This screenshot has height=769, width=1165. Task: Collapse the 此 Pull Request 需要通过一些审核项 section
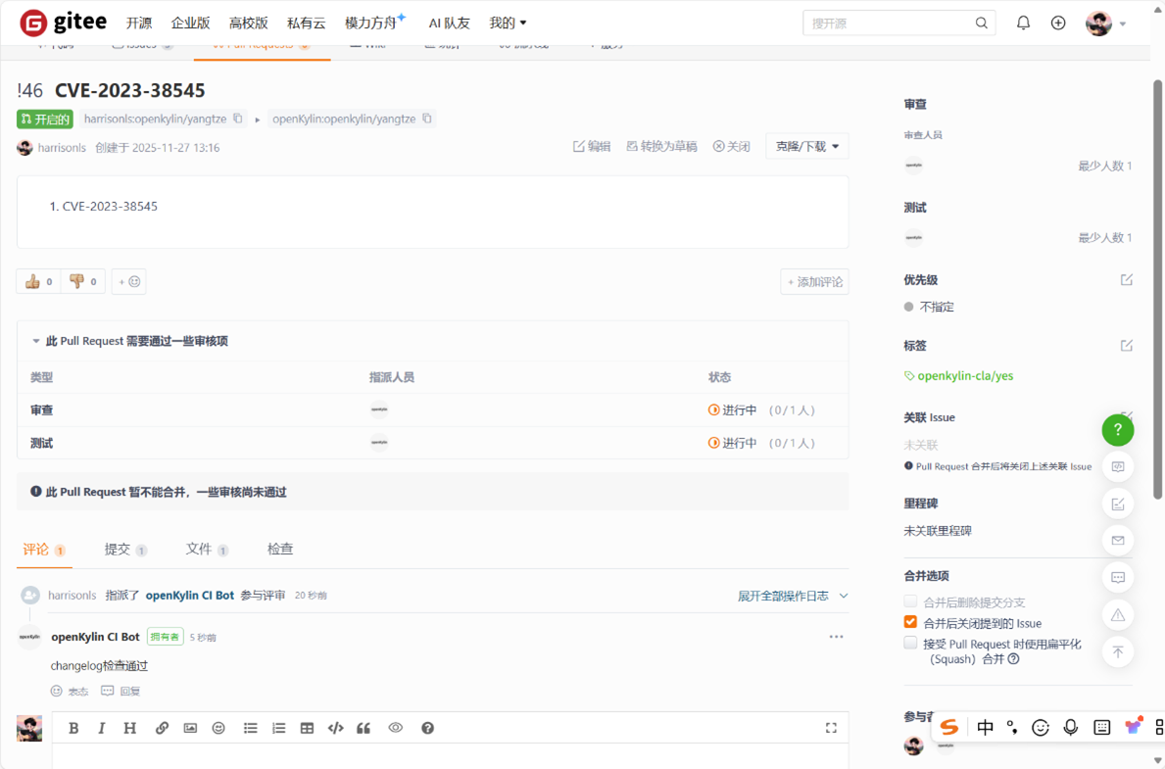[37, 339]
